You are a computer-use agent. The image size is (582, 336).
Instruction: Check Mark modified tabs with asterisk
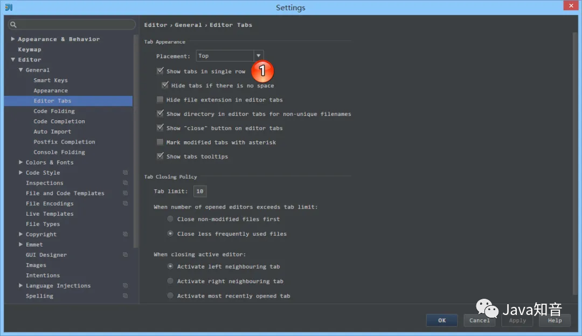coord(160,142)
